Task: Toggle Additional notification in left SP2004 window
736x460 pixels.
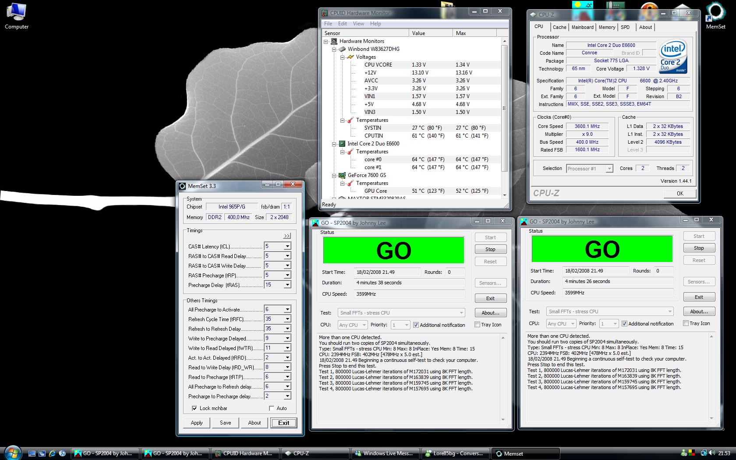Action: [x=416, y=325]
